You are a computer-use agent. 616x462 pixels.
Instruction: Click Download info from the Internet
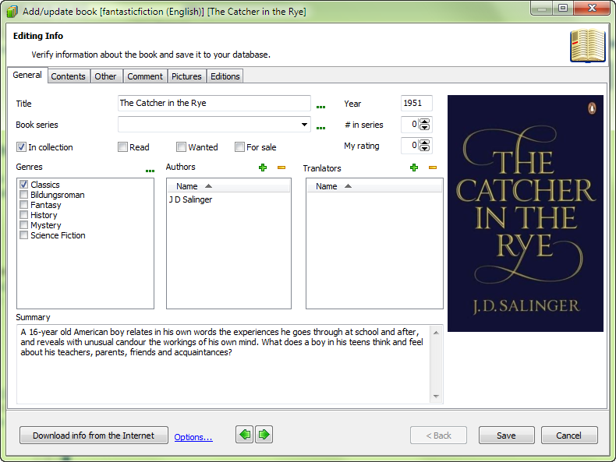(x=94, y=436)
